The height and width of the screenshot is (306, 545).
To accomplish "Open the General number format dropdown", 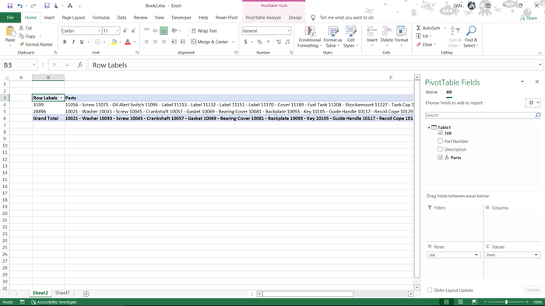I will click(x=289, y=31).
